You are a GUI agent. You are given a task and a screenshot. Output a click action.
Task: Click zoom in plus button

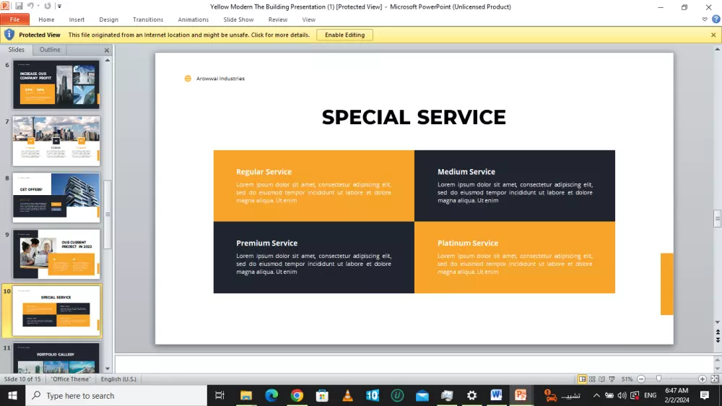tap(703, 379)
